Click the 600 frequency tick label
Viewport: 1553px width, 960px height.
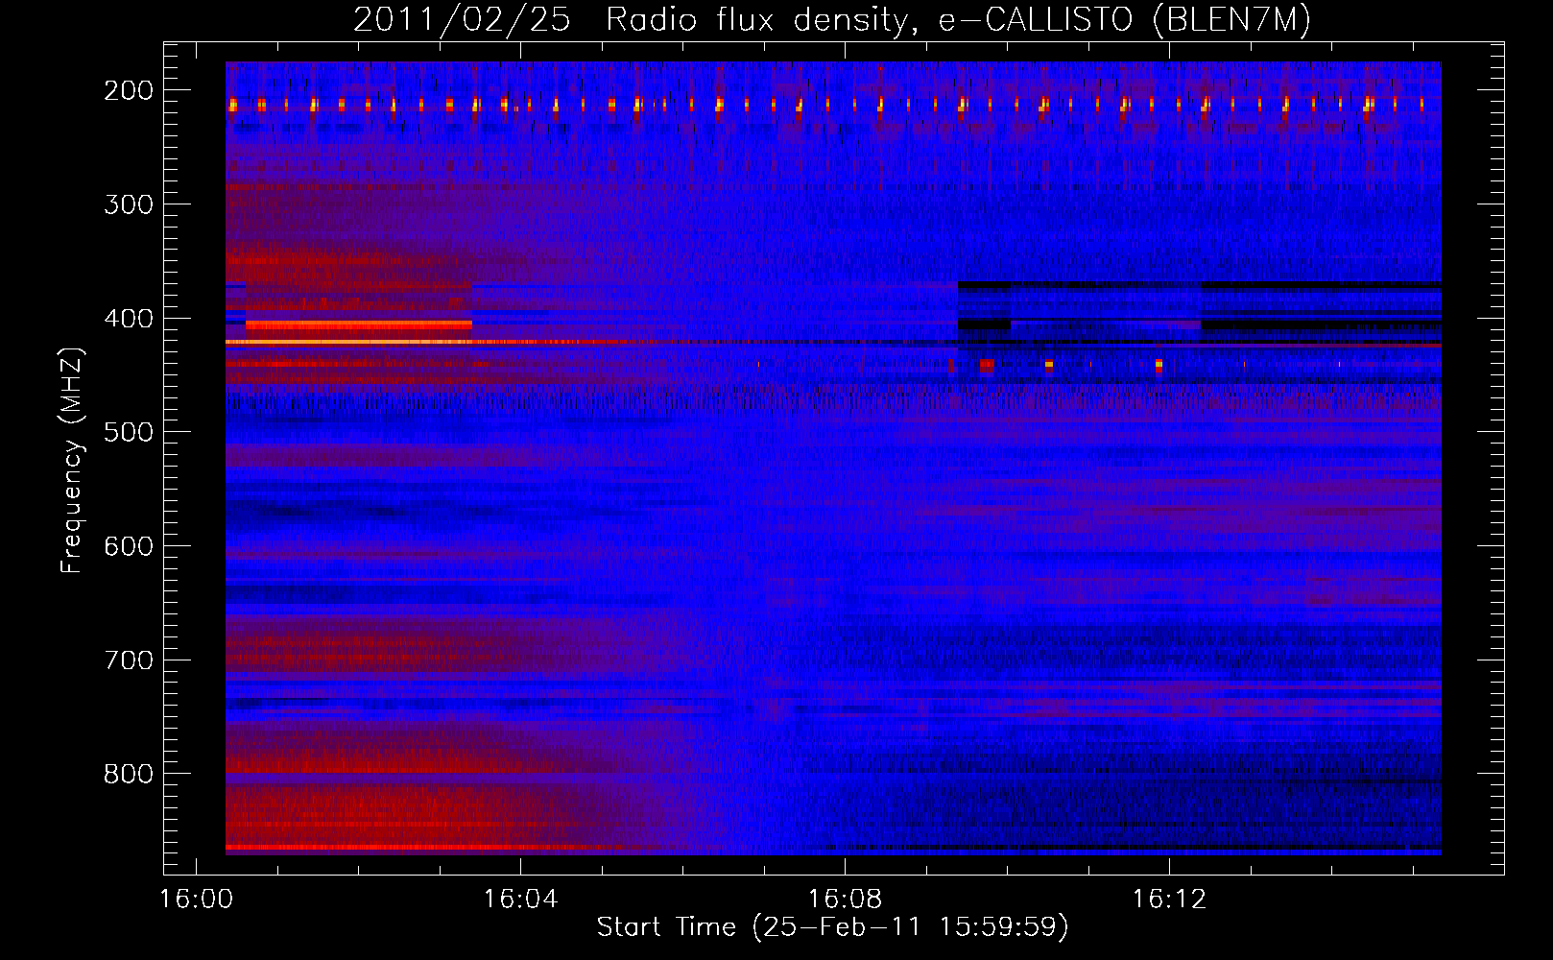coord(129,546)
